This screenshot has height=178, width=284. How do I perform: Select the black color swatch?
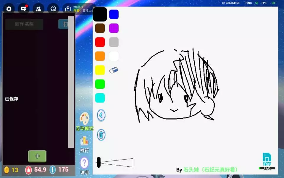100,14
